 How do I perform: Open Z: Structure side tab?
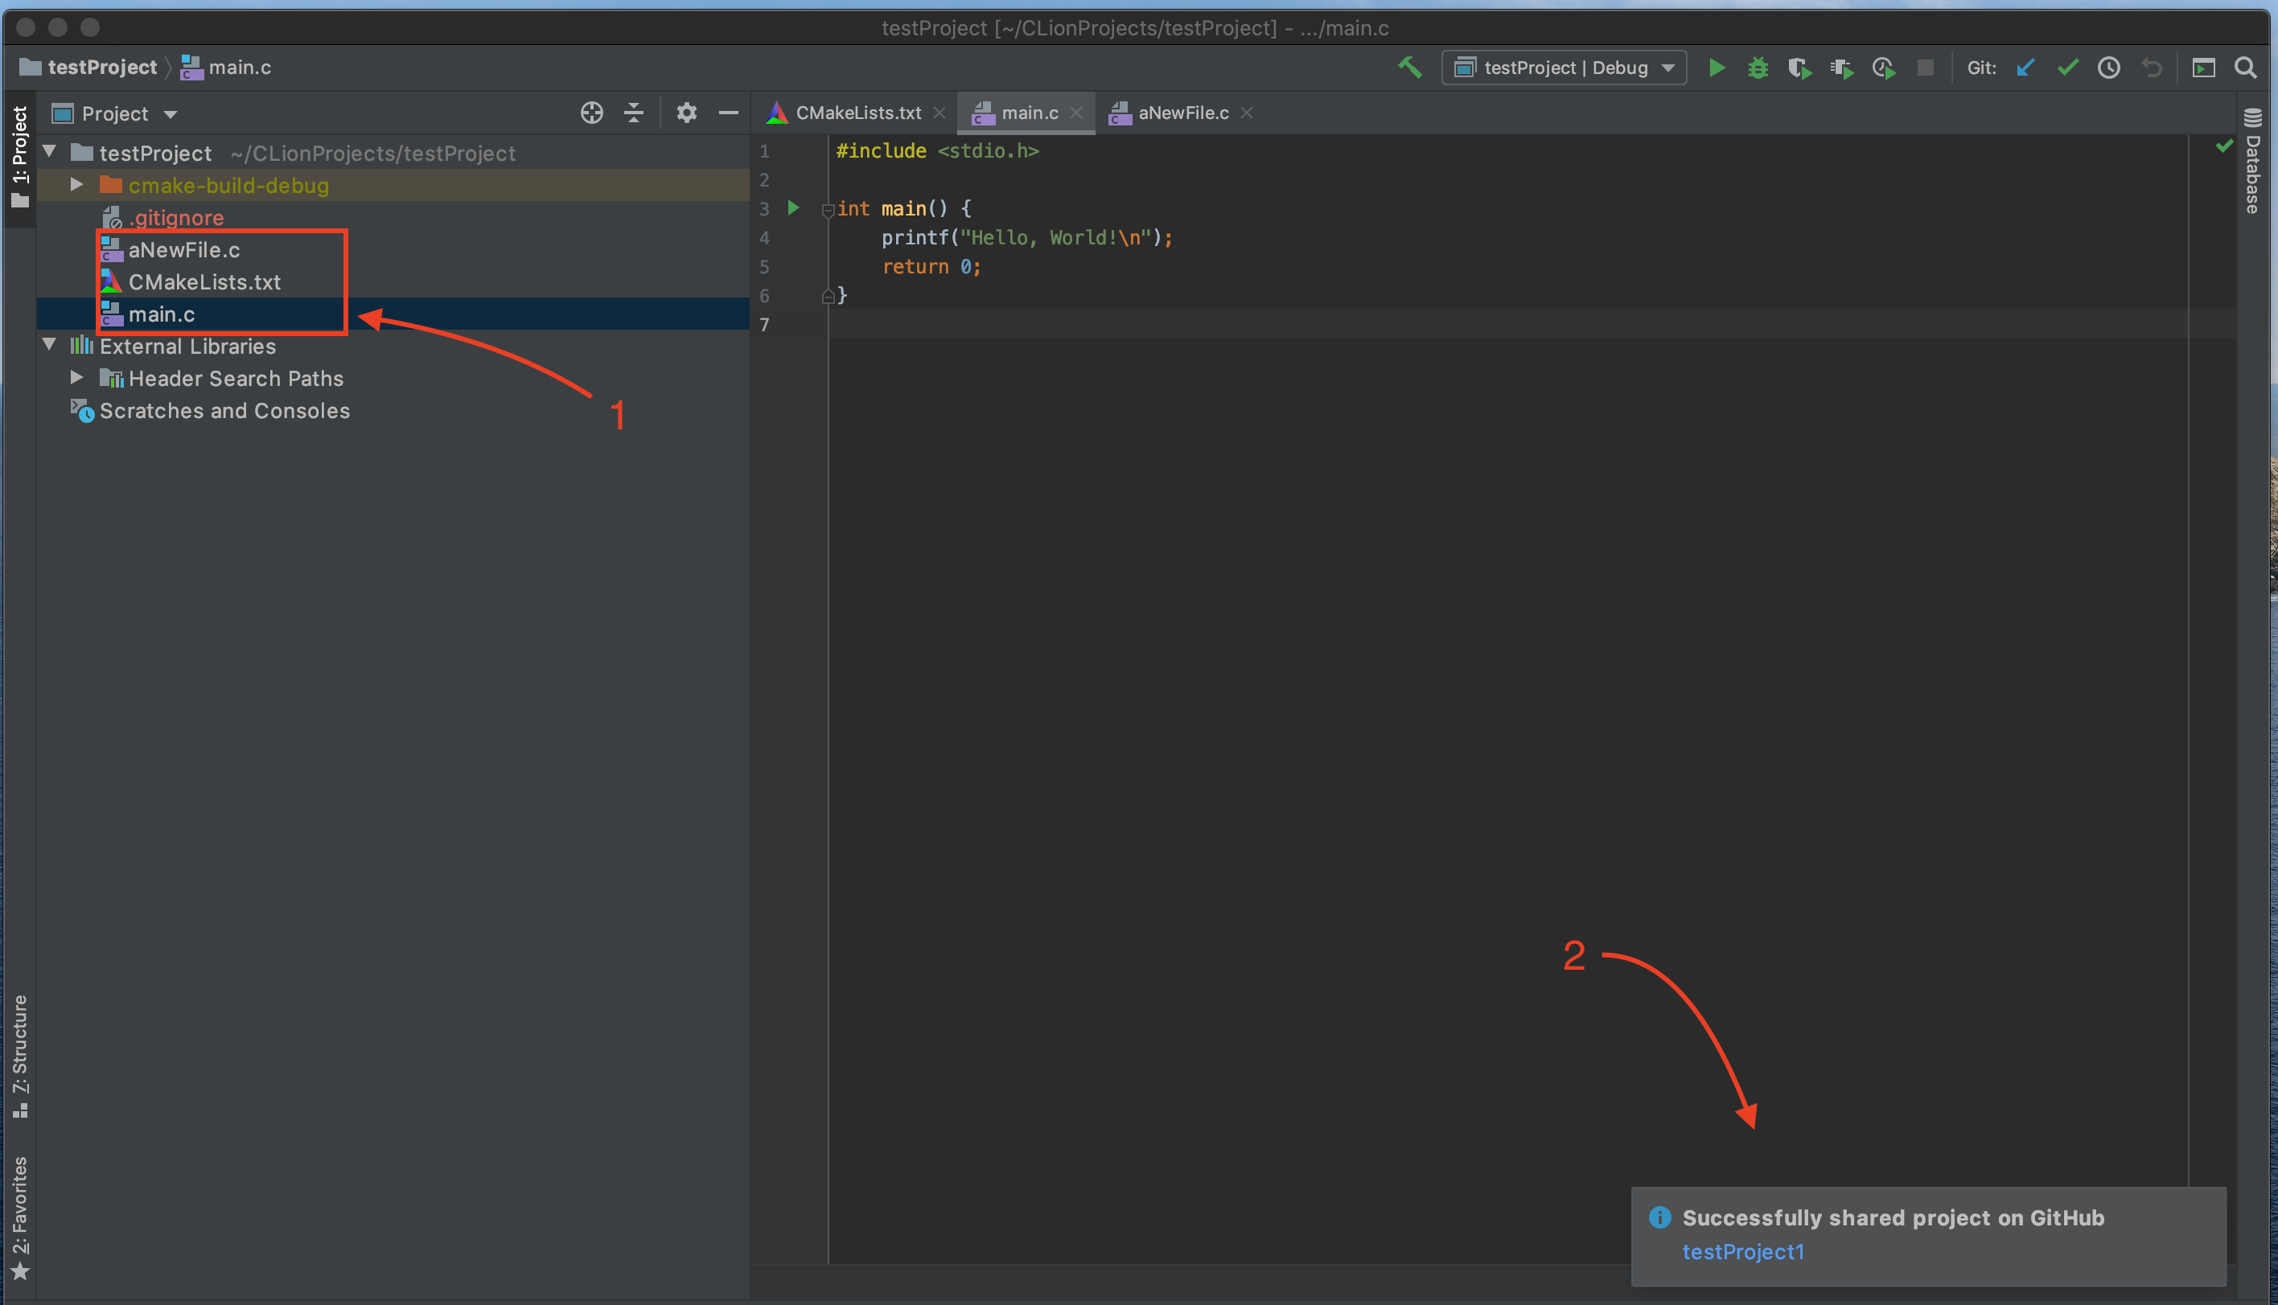pos(20,1056)
